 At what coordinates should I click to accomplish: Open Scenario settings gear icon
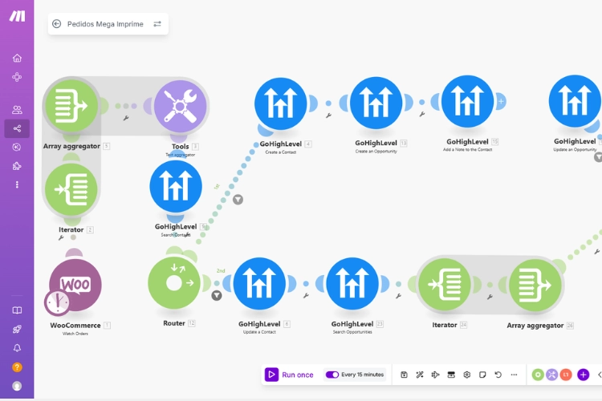[467, 375]
